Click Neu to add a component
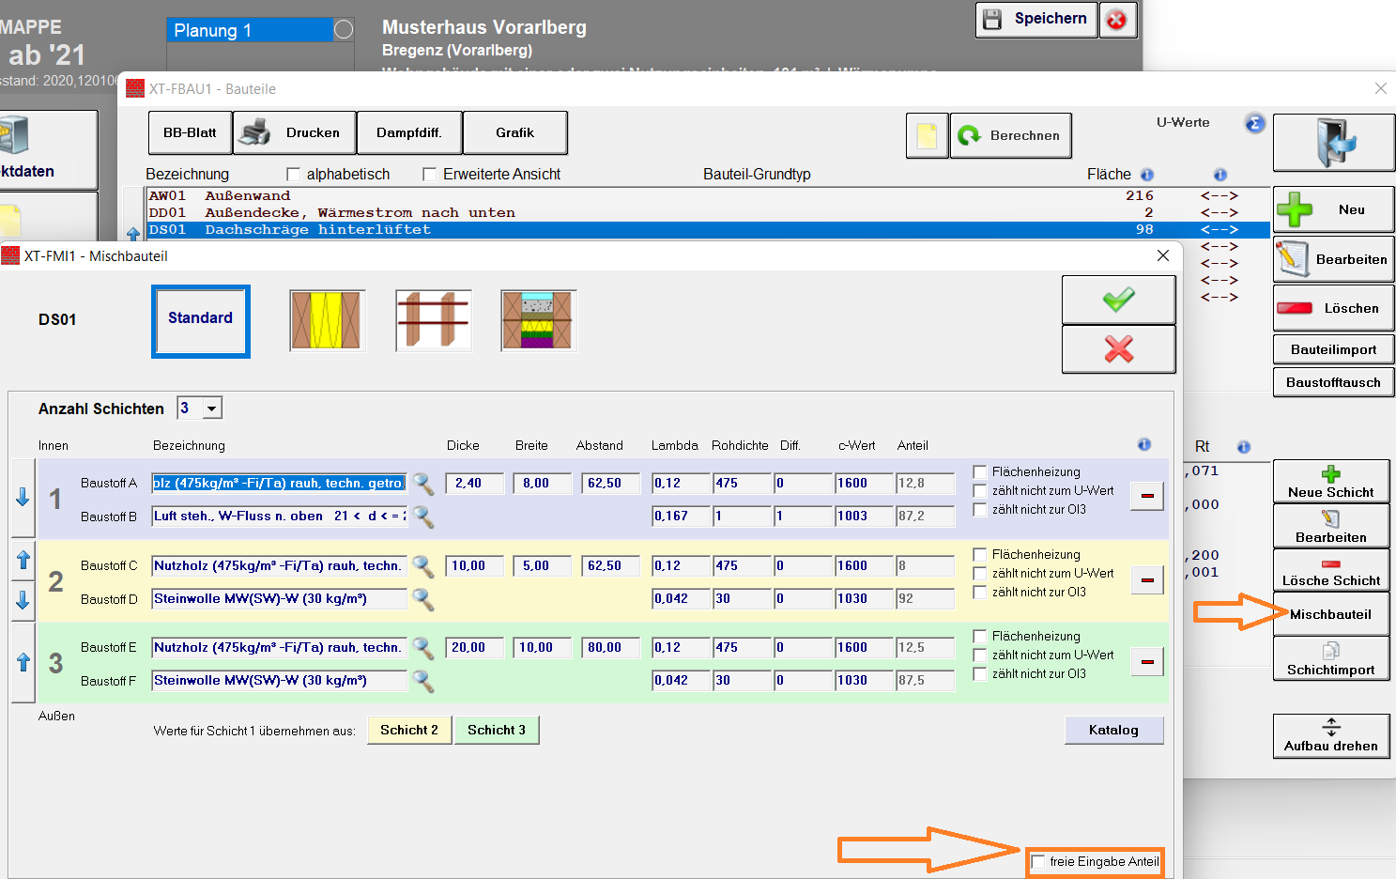 click(1333, 209)
